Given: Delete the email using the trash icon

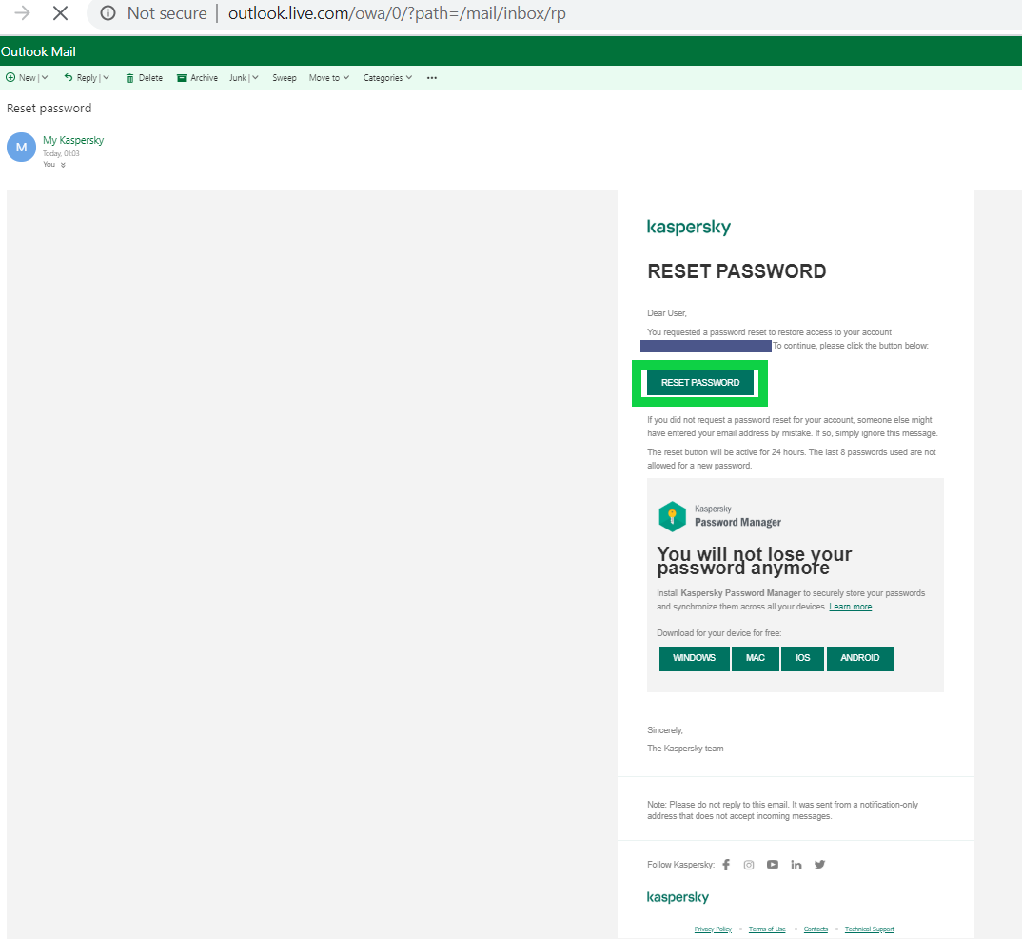Looking at the screenshot, I should click(129, 78).
